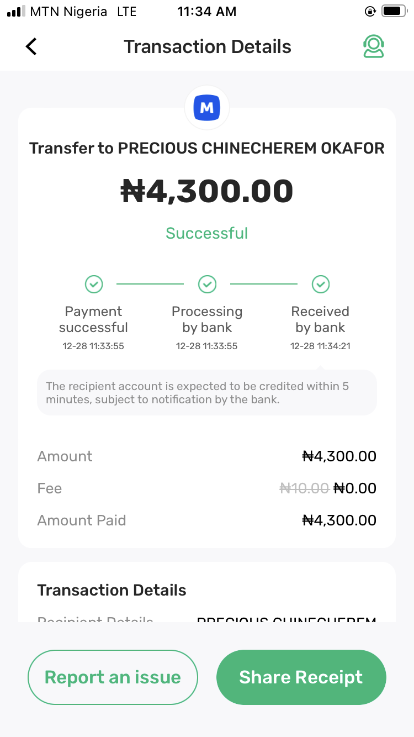Tap the battery icon in status bar

click(394, 12)
